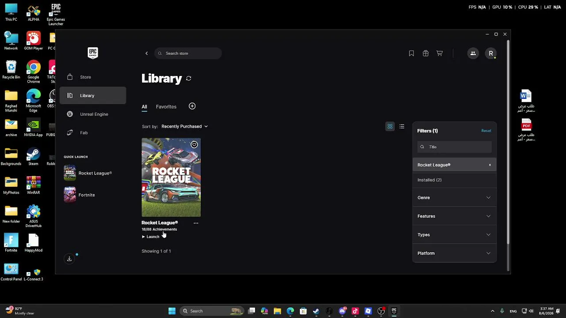The image size is (566, 318).
Task: Open the friends list icon
Action: [473, 53]
